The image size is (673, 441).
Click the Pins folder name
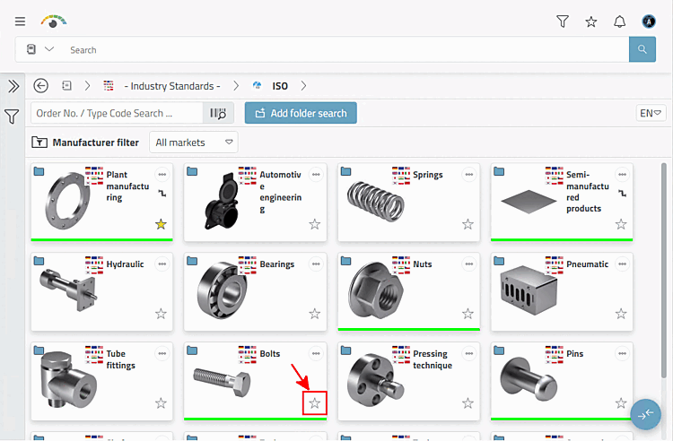click(574, 353)
